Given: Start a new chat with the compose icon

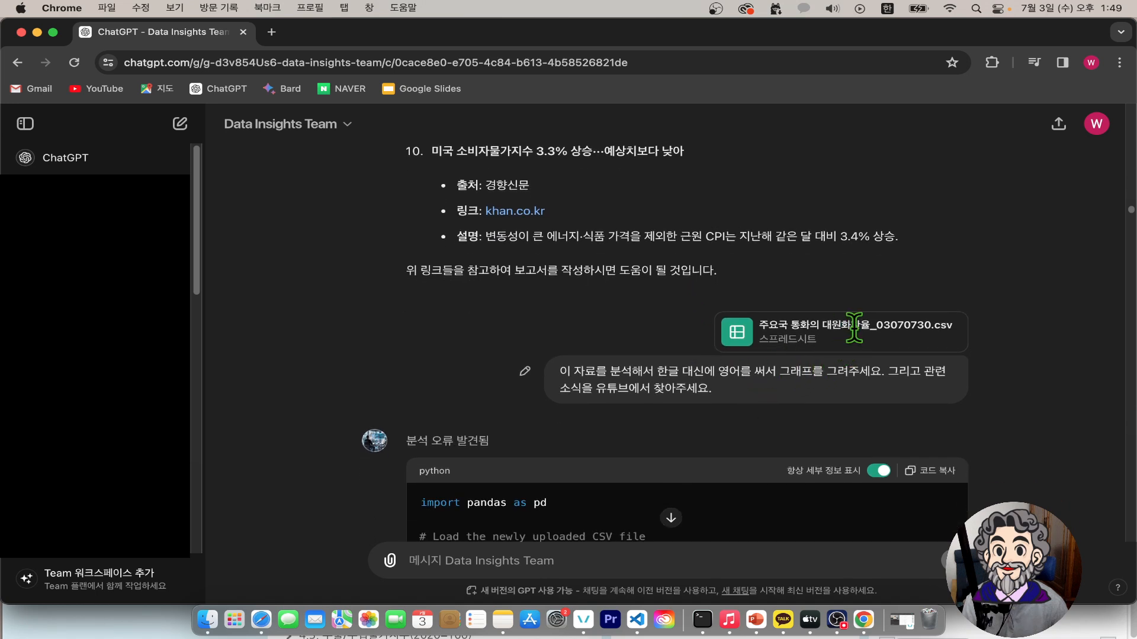Looking at the screenshot, I should pos(180,124).
